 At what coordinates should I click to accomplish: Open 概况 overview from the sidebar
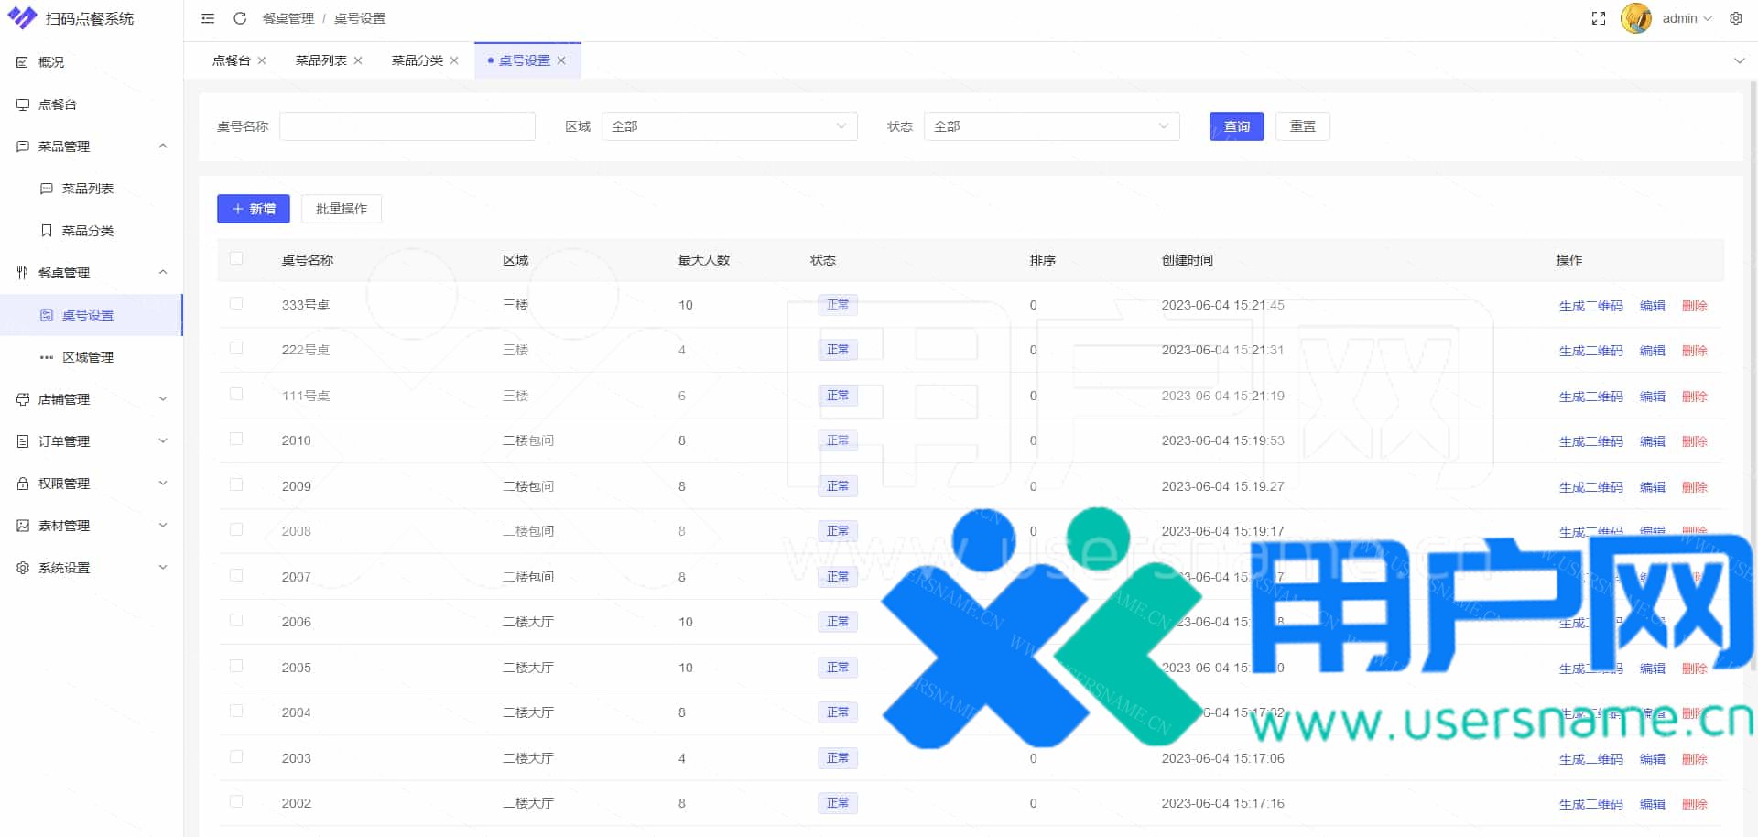point(51,62)
